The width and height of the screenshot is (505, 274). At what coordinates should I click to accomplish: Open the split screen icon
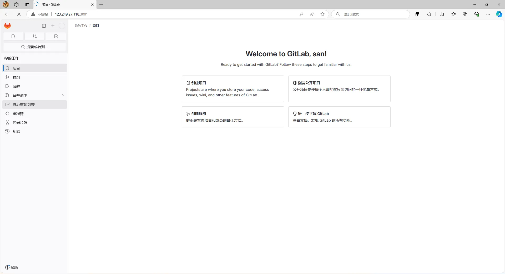(442, 14)
